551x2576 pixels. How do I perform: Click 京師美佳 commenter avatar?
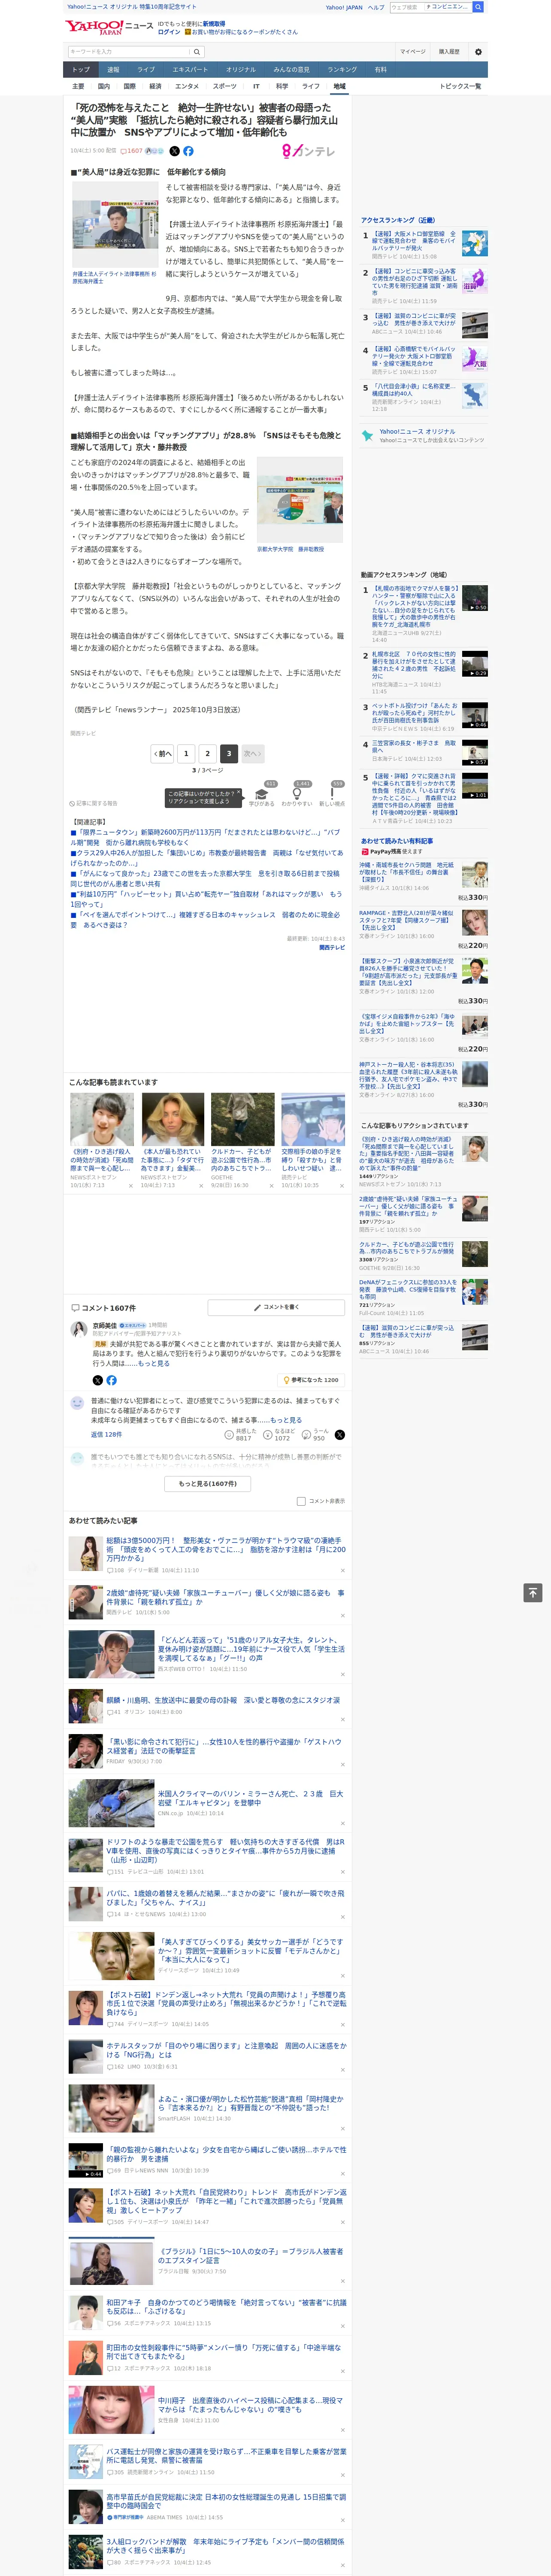[78, 1328]
